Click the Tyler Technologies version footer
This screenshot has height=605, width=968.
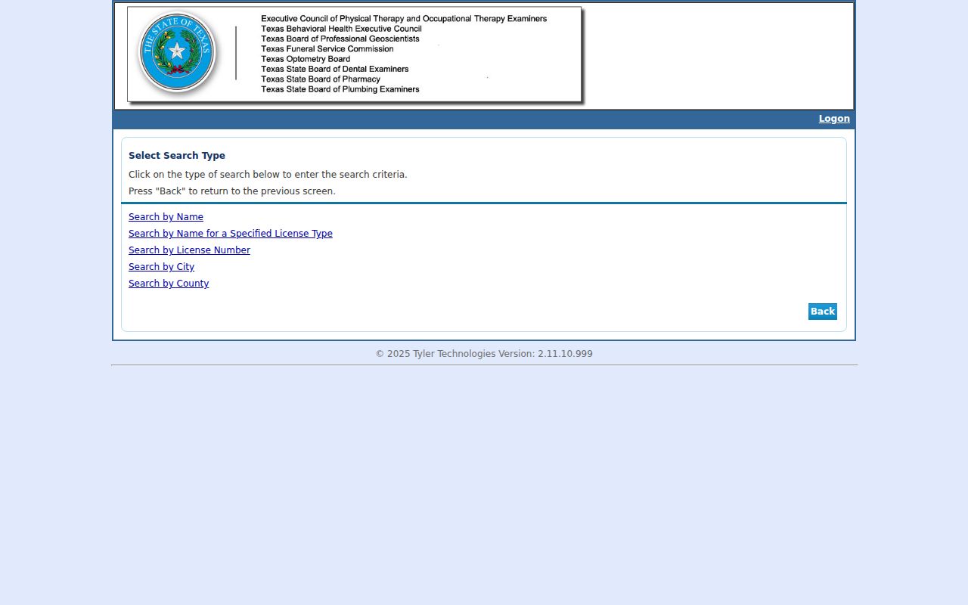(x=484, y=354)
